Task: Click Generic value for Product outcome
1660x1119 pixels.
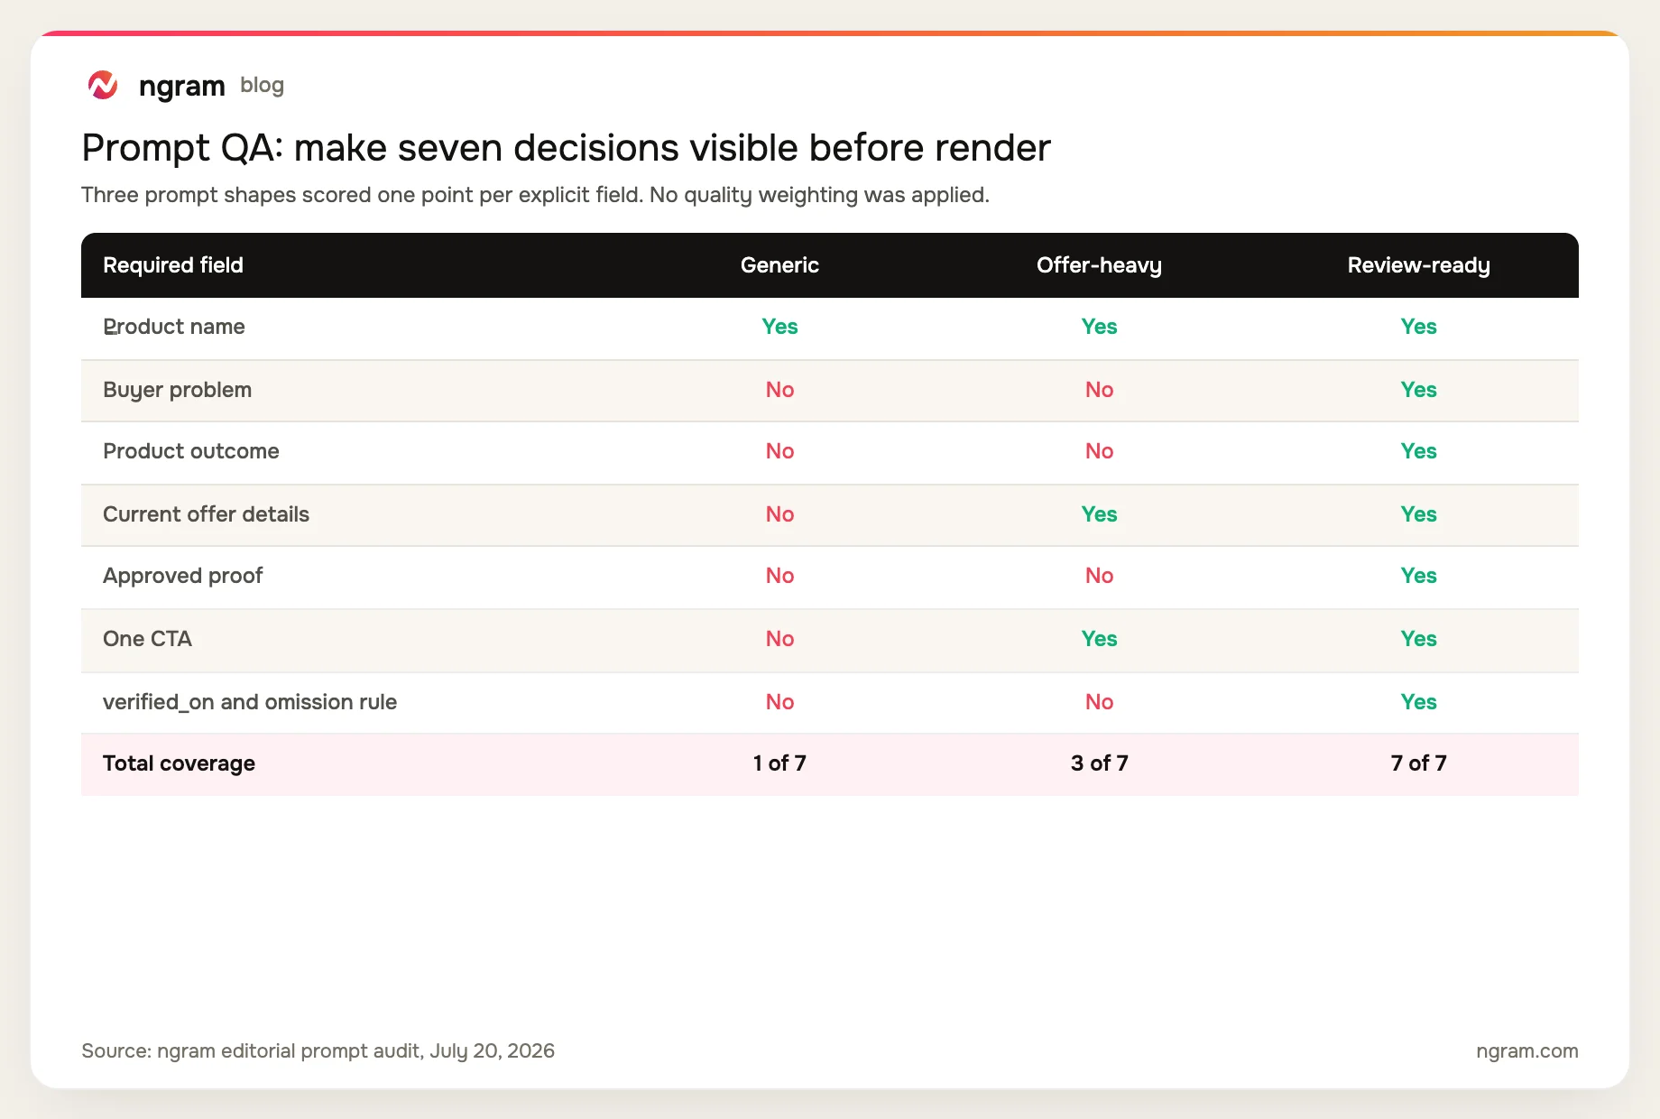Action: [x=779, y=451]
